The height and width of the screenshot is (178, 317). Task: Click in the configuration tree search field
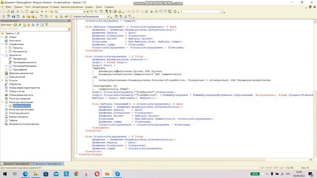coord(34,29)
